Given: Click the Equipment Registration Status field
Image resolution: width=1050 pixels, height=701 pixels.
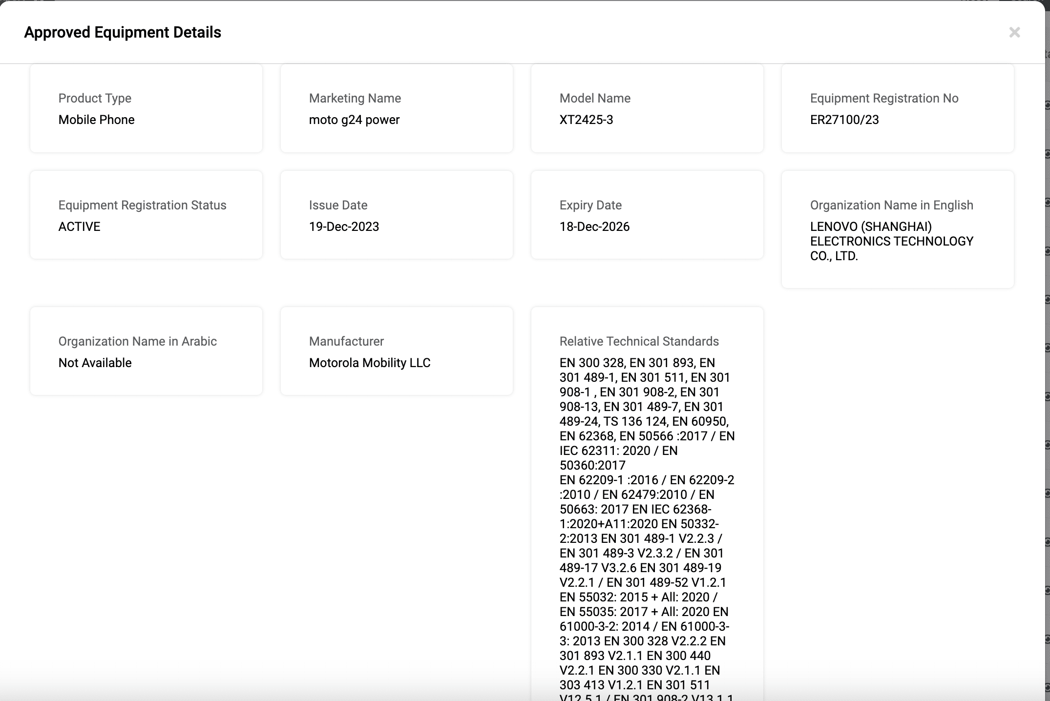Looking at the screenshot, I should tap(146, 215).
